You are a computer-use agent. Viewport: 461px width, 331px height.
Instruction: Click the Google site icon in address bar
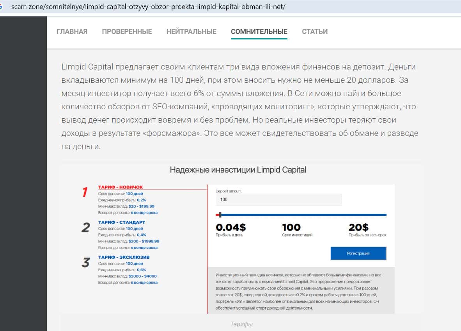pos(1,7)
